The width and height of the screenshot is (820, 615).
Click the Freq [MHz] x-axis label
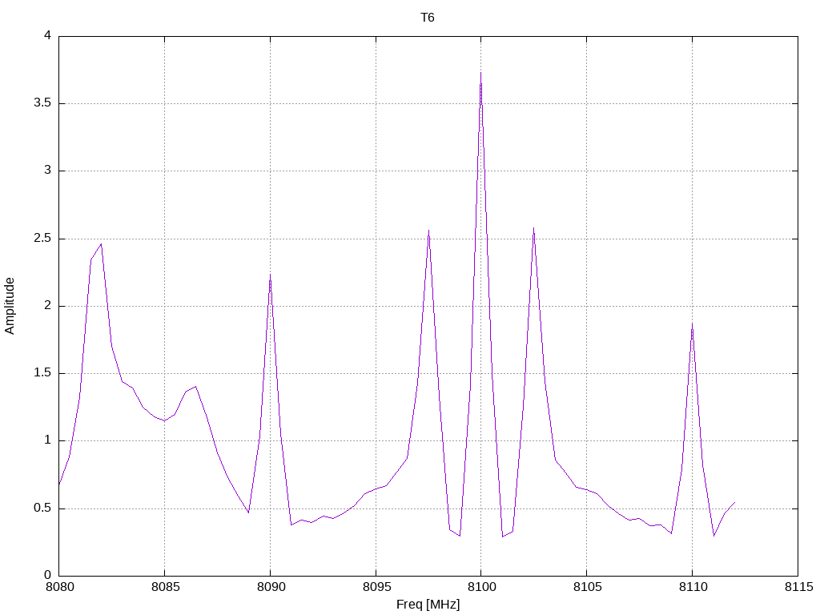point(428,605)
